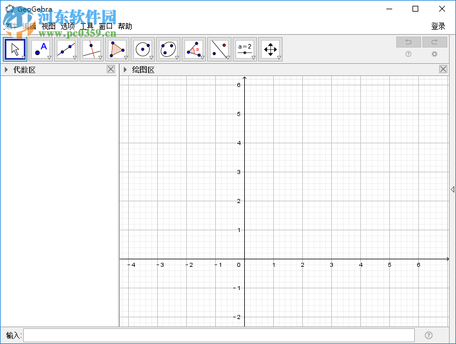
Task: Minimize the GeoGebra window
Action: (x=389, y=9)
